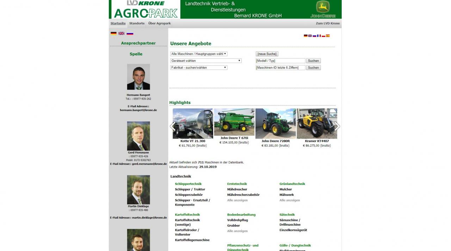Screen dimensions: 451x251
Task: Select the Polish flag icon
Action: coord(323,36)
